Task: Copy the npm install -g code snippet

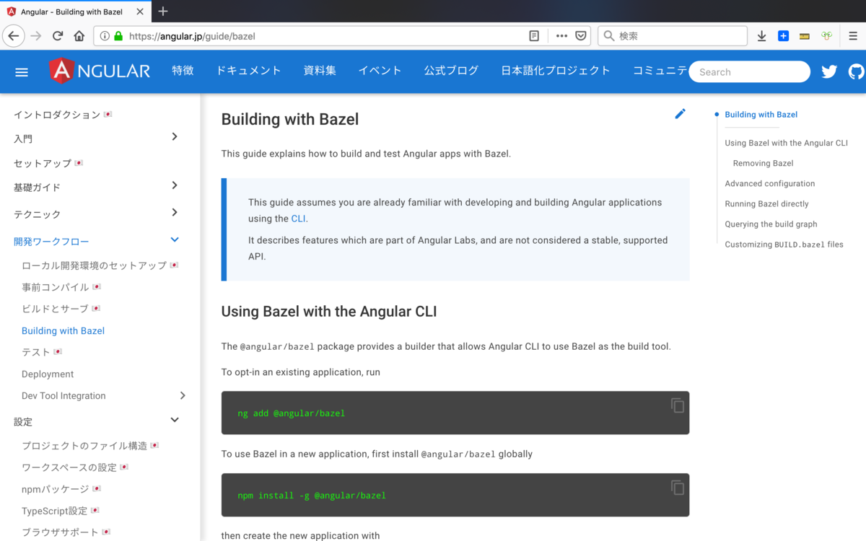Action: coord(677,488)
